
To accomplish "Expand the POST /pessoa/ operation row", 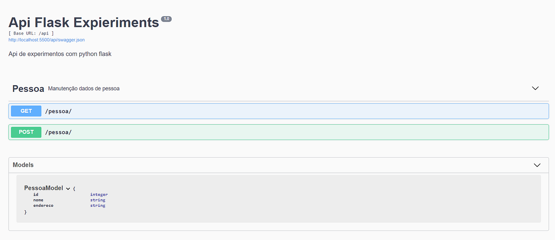I will 277,132.
